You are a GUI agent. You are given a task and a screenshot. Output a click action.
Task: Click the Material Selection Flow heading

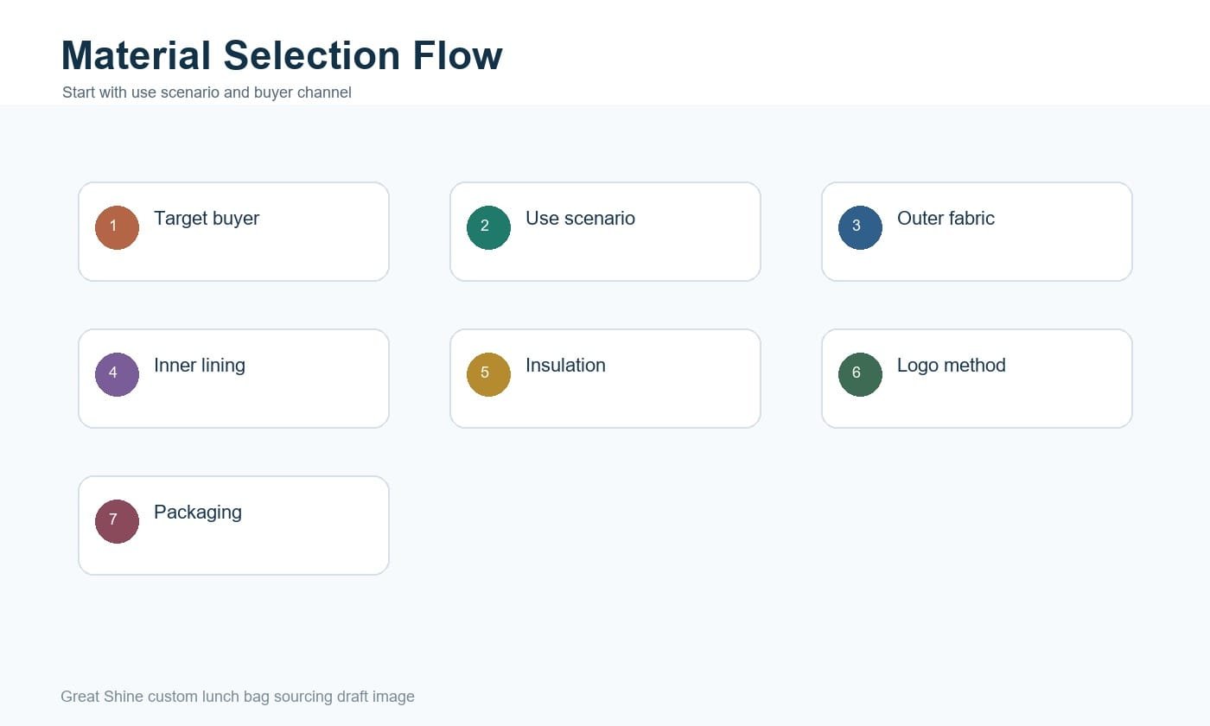tap(282, 55)
